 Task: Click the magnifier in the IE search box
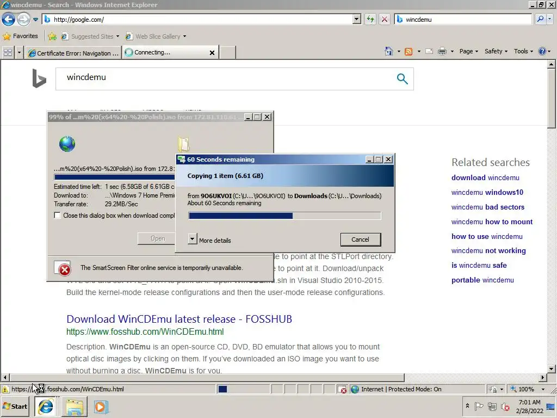coord(540,19)
